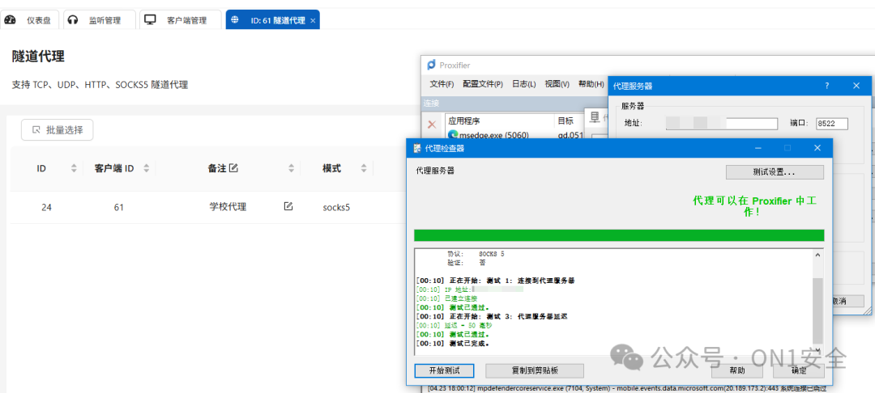The width and height of the screenshot is (875, 393).
Task: Click the 目标 column header in Proxifier
Action: click(x=565, y=120)
